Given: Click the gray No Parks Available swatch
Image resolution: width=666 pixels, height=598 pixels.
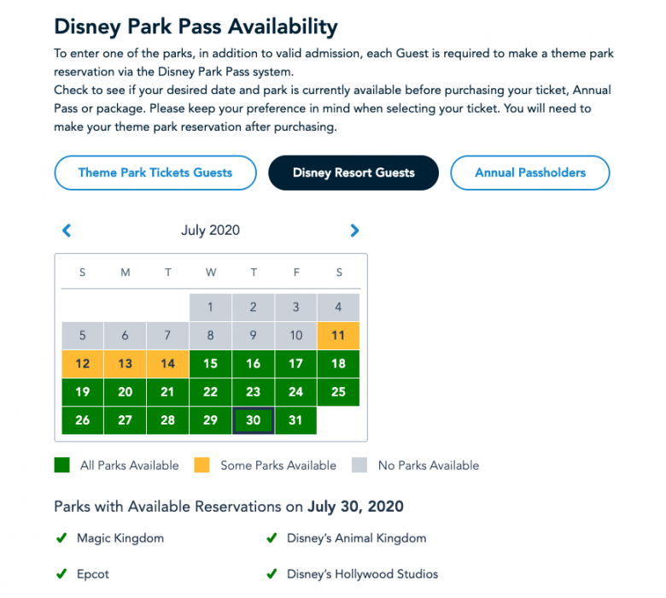Looking at the screenshot, I should pos(359,465).
